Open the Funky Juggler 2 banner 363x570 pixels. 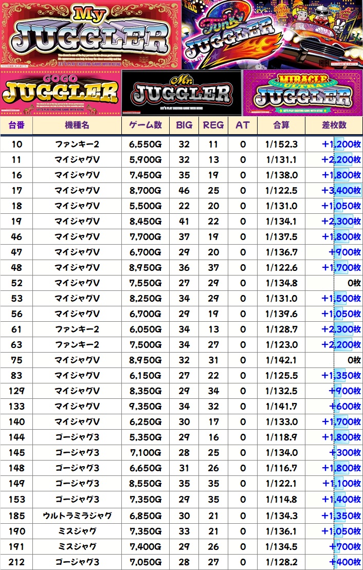click(272, 34)
